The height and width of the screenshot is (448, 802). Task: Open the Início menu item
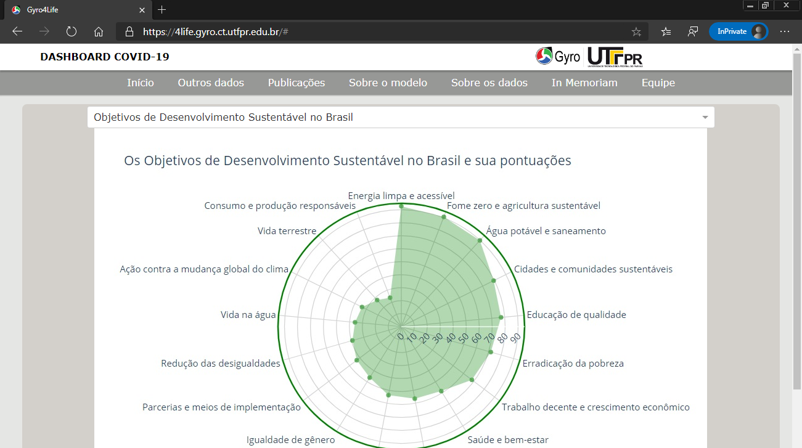point(141,83)
